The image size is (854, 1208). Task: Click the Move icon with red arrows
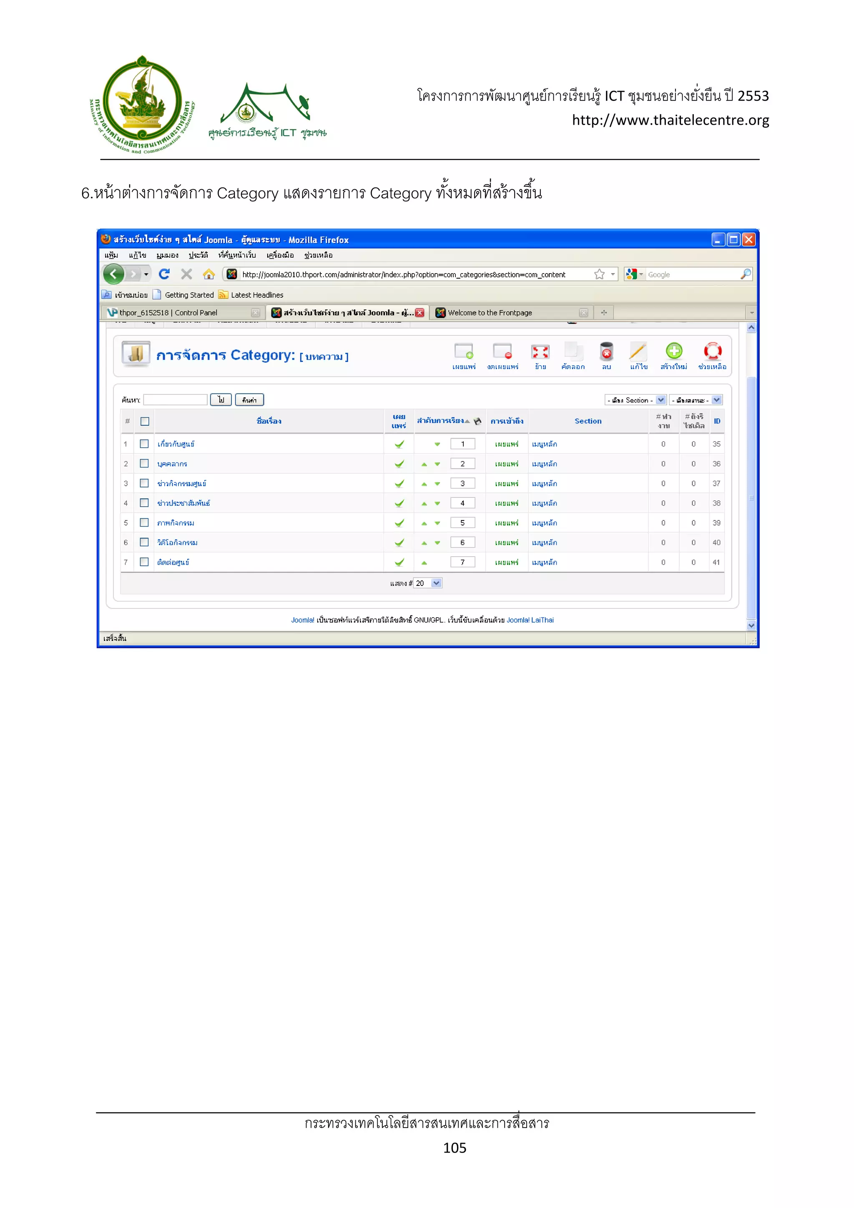540,351
